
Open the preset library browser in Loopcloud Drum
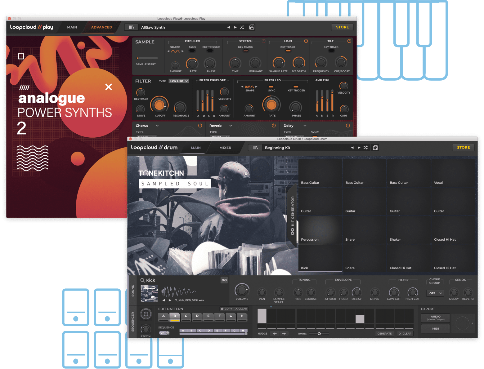255,148
